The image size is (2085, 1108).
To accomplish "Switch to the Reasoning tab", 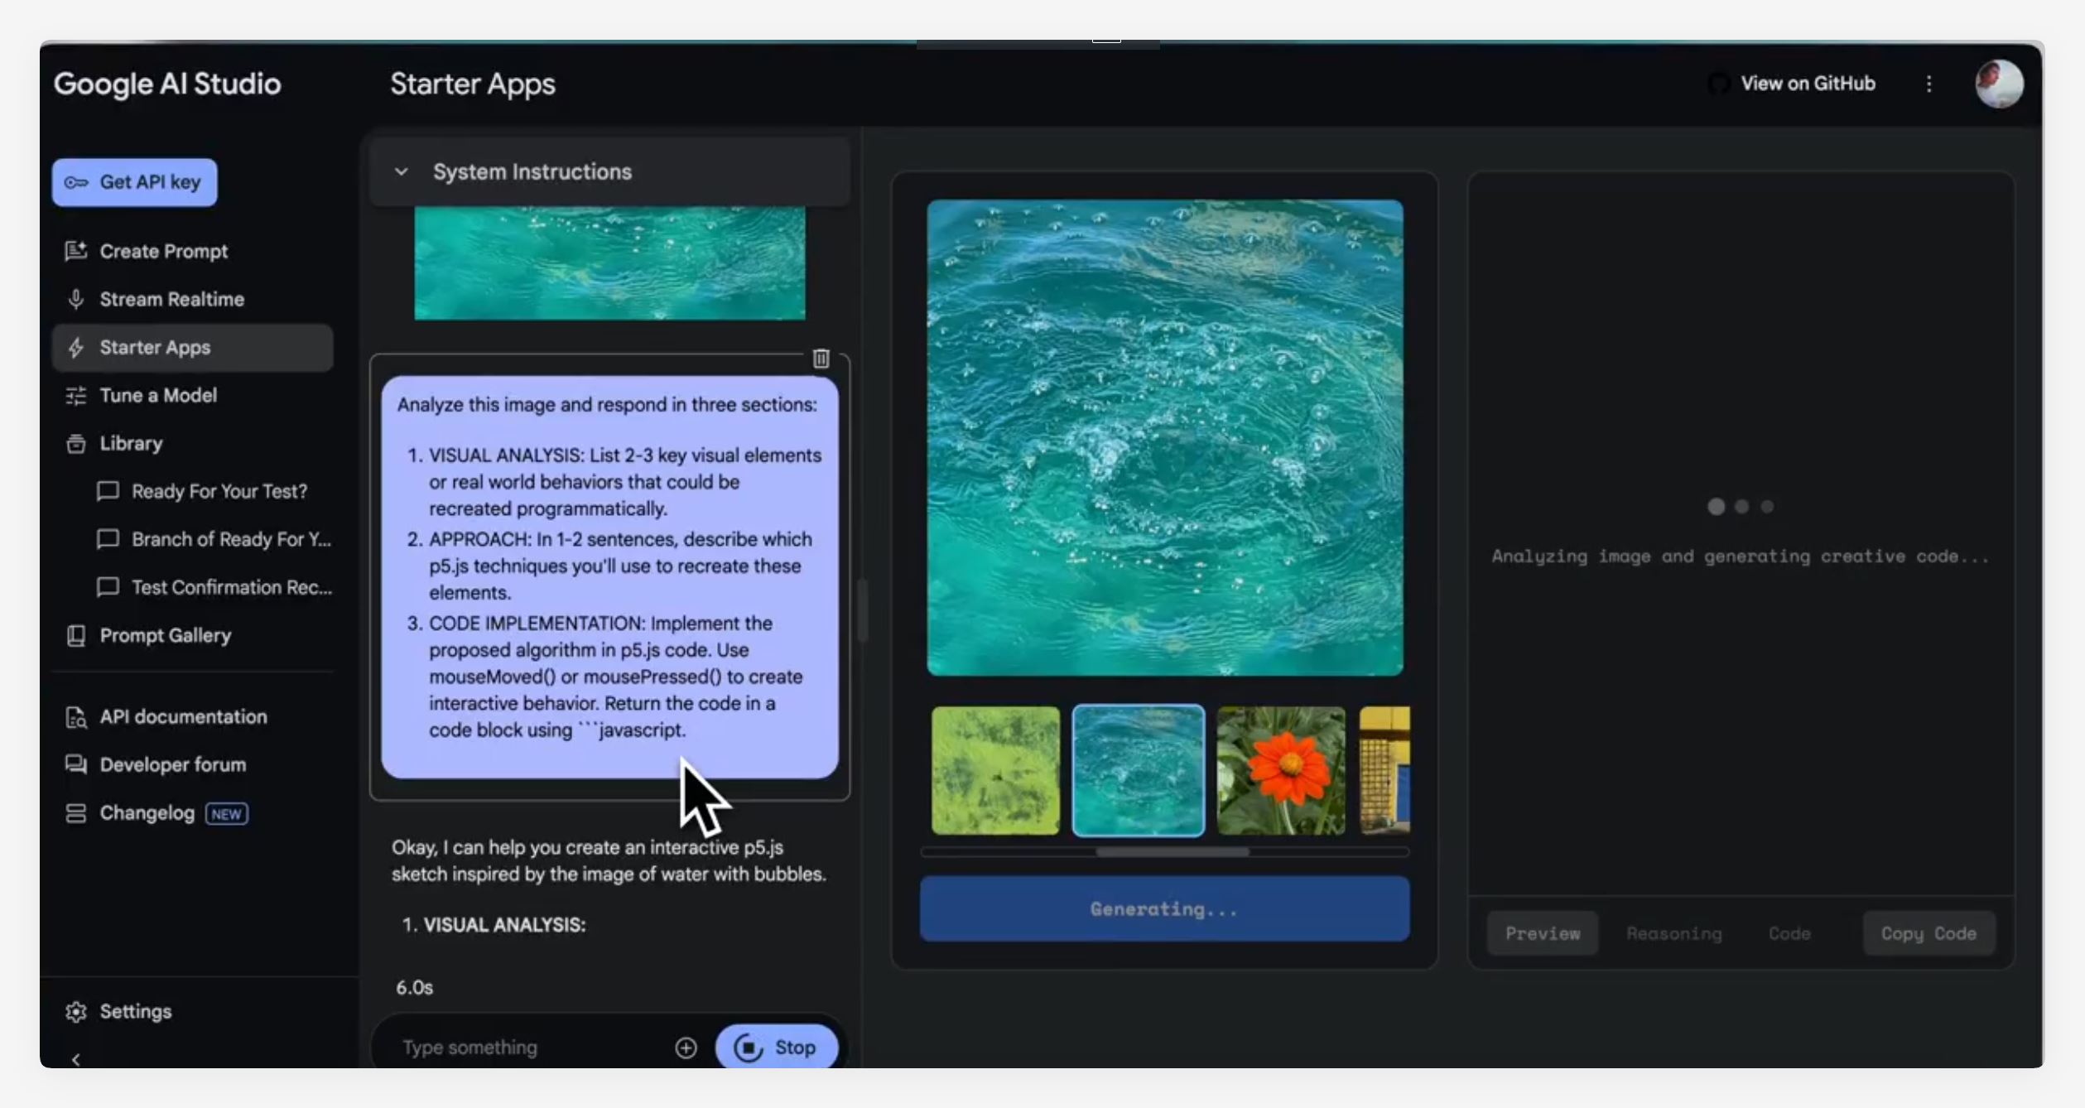I will click(1673, 933).
